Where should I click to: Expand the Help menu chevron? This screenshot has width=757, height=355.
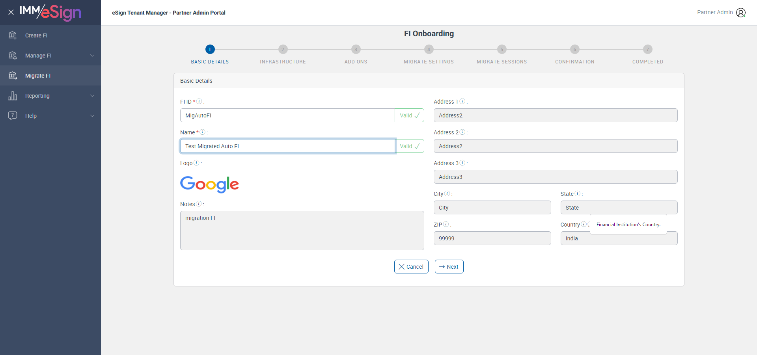92,116
